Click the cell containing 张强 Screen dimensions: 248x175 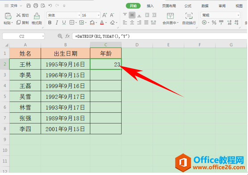click(x=25, y=118)
